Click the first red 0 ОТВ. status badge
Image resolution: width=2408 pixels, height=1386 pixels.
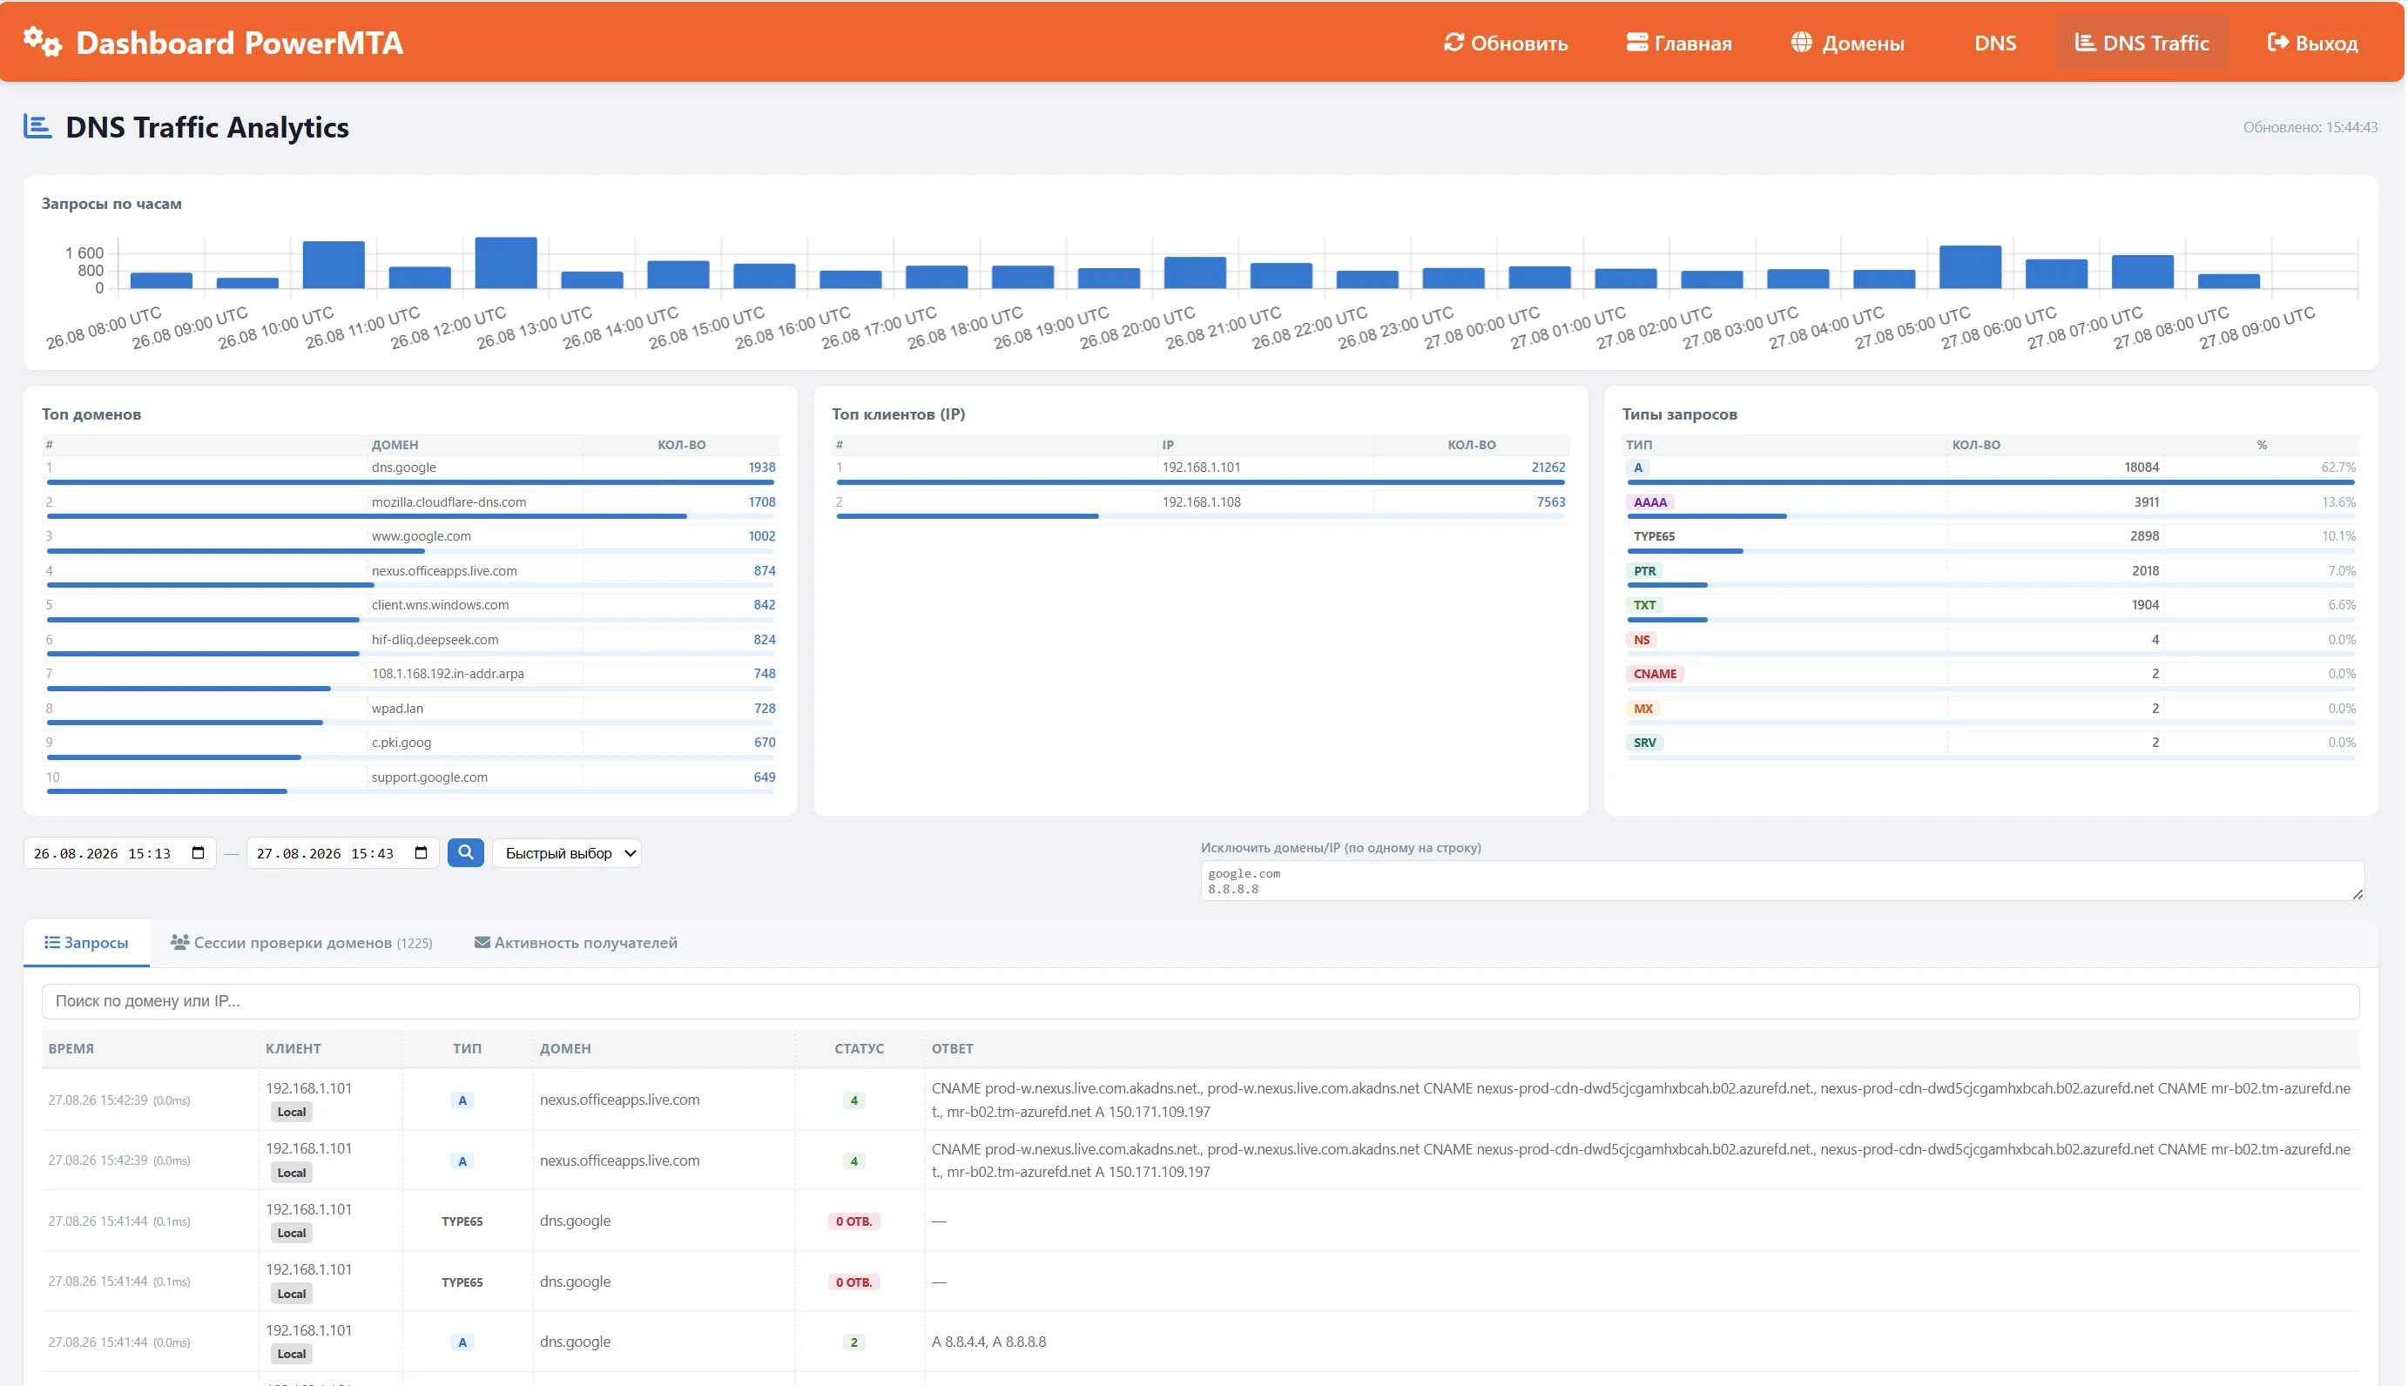coord(853,1221)
